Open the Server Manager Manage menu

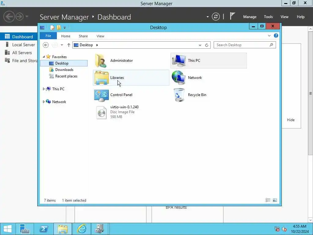[x=250, y=17]
